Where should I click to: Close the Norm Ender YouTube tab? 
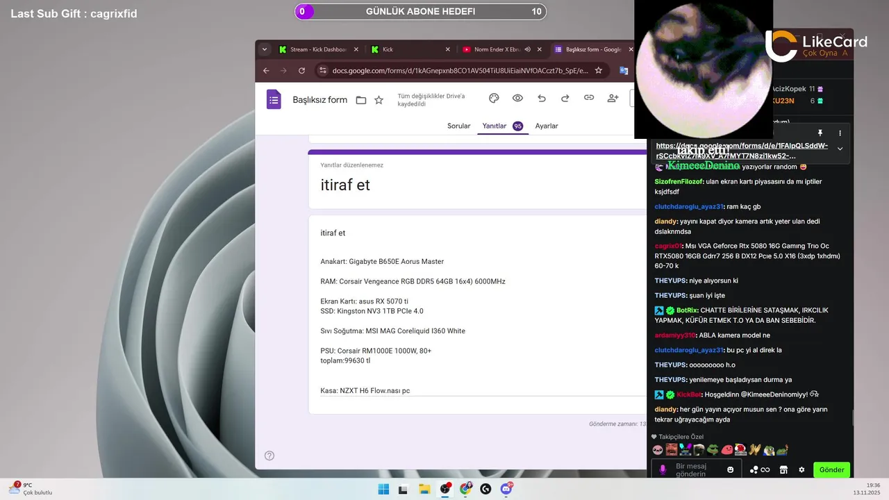coord(540,49)
